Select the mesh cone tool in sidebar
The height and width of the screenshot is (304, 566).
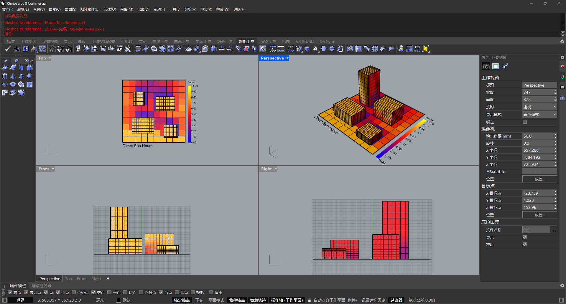pyautogui.click(x=13, y=76)
